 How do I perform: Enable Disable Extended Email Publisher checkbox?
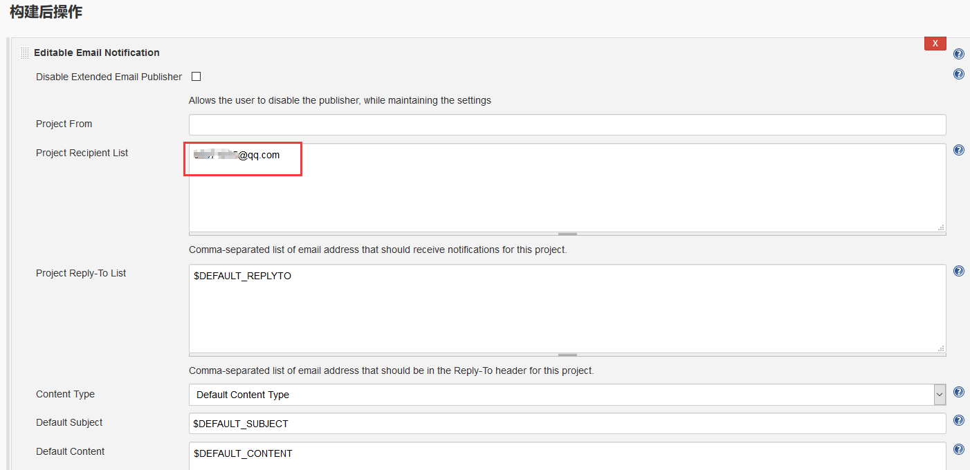pyautogui.click(x=196, y=77)
